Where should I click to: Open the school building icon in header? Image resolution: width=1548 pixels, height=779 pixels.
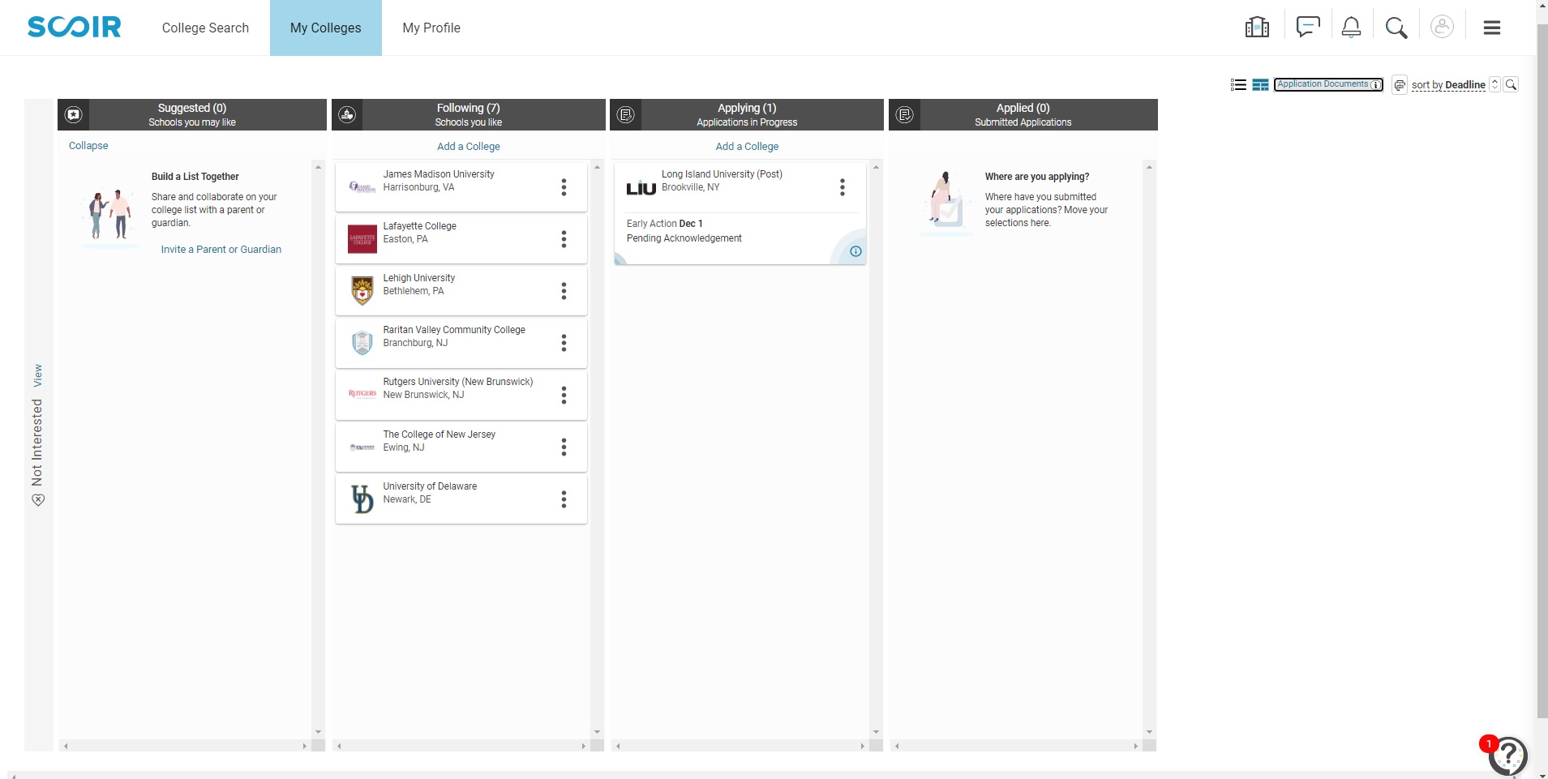[x=1257, y=28]
